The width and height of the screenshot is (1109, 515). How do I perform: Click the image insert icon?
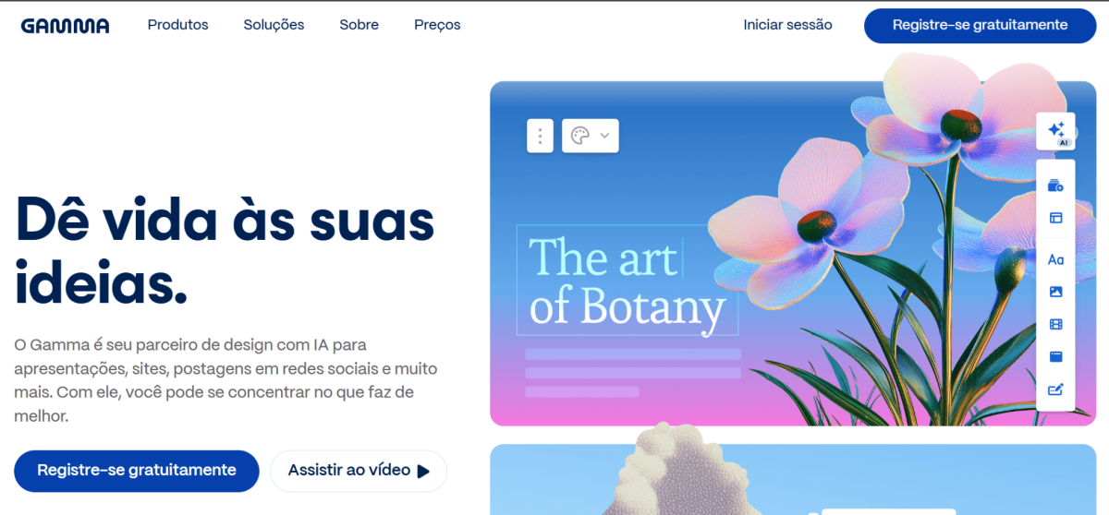pos(1055,292)
